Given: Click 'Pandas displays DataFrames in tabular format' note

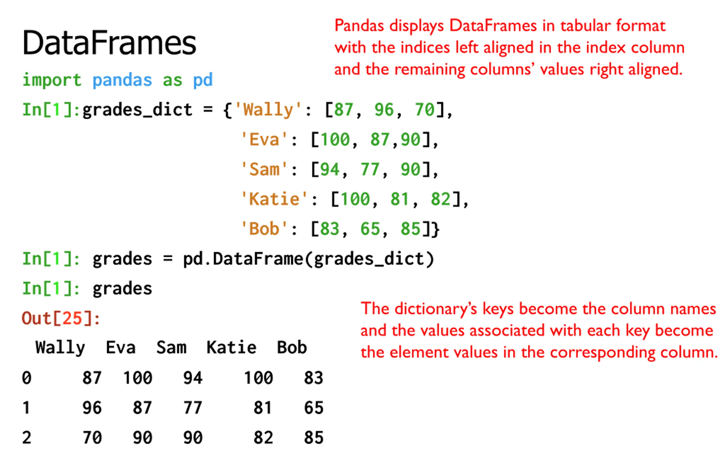Looking at the screenshot, I should coord(500,26).
